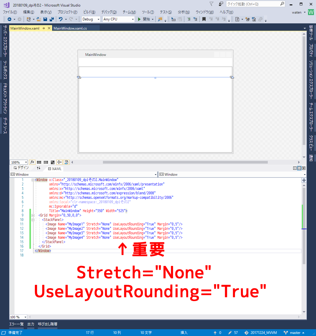Toggle snap to gridlines icon
This screenshot has width=316, height=336.
click(46, 162)
